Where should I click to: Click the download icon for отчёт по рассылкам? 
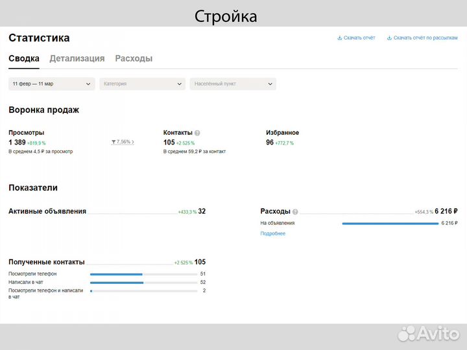[x=389, y=38]
